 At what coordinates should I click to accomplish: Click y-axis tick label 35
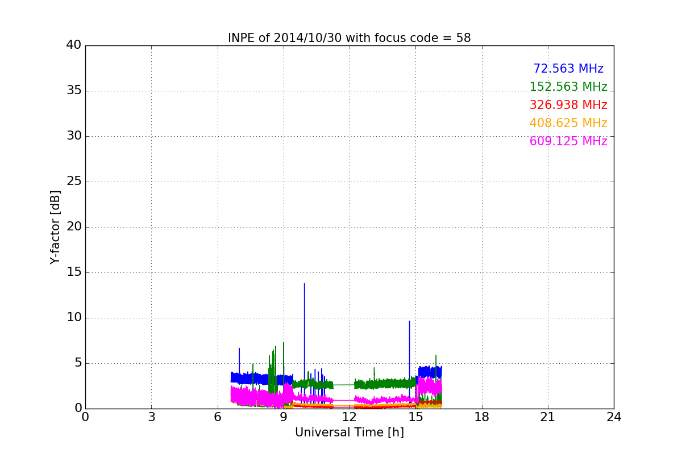(x=74, y=91)
